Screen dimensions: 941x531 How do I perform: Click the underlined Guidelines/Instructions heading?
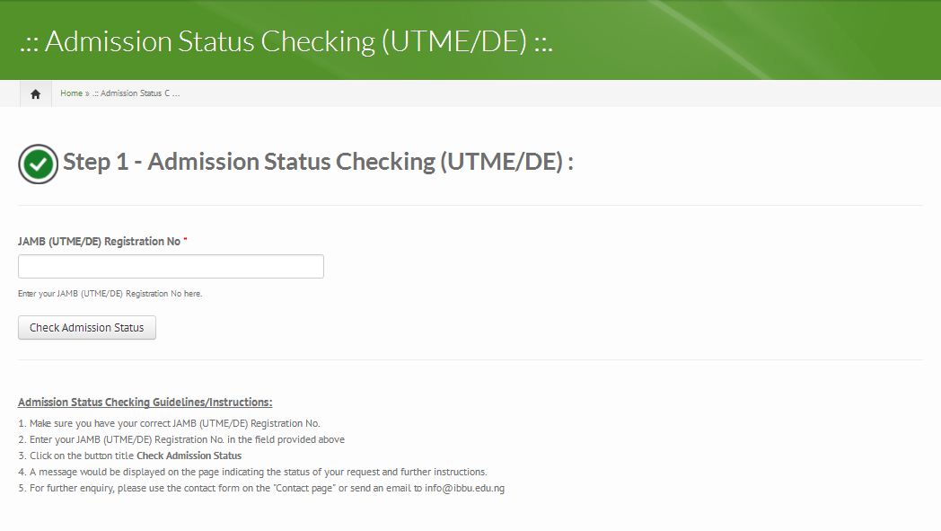click(145, 402)
